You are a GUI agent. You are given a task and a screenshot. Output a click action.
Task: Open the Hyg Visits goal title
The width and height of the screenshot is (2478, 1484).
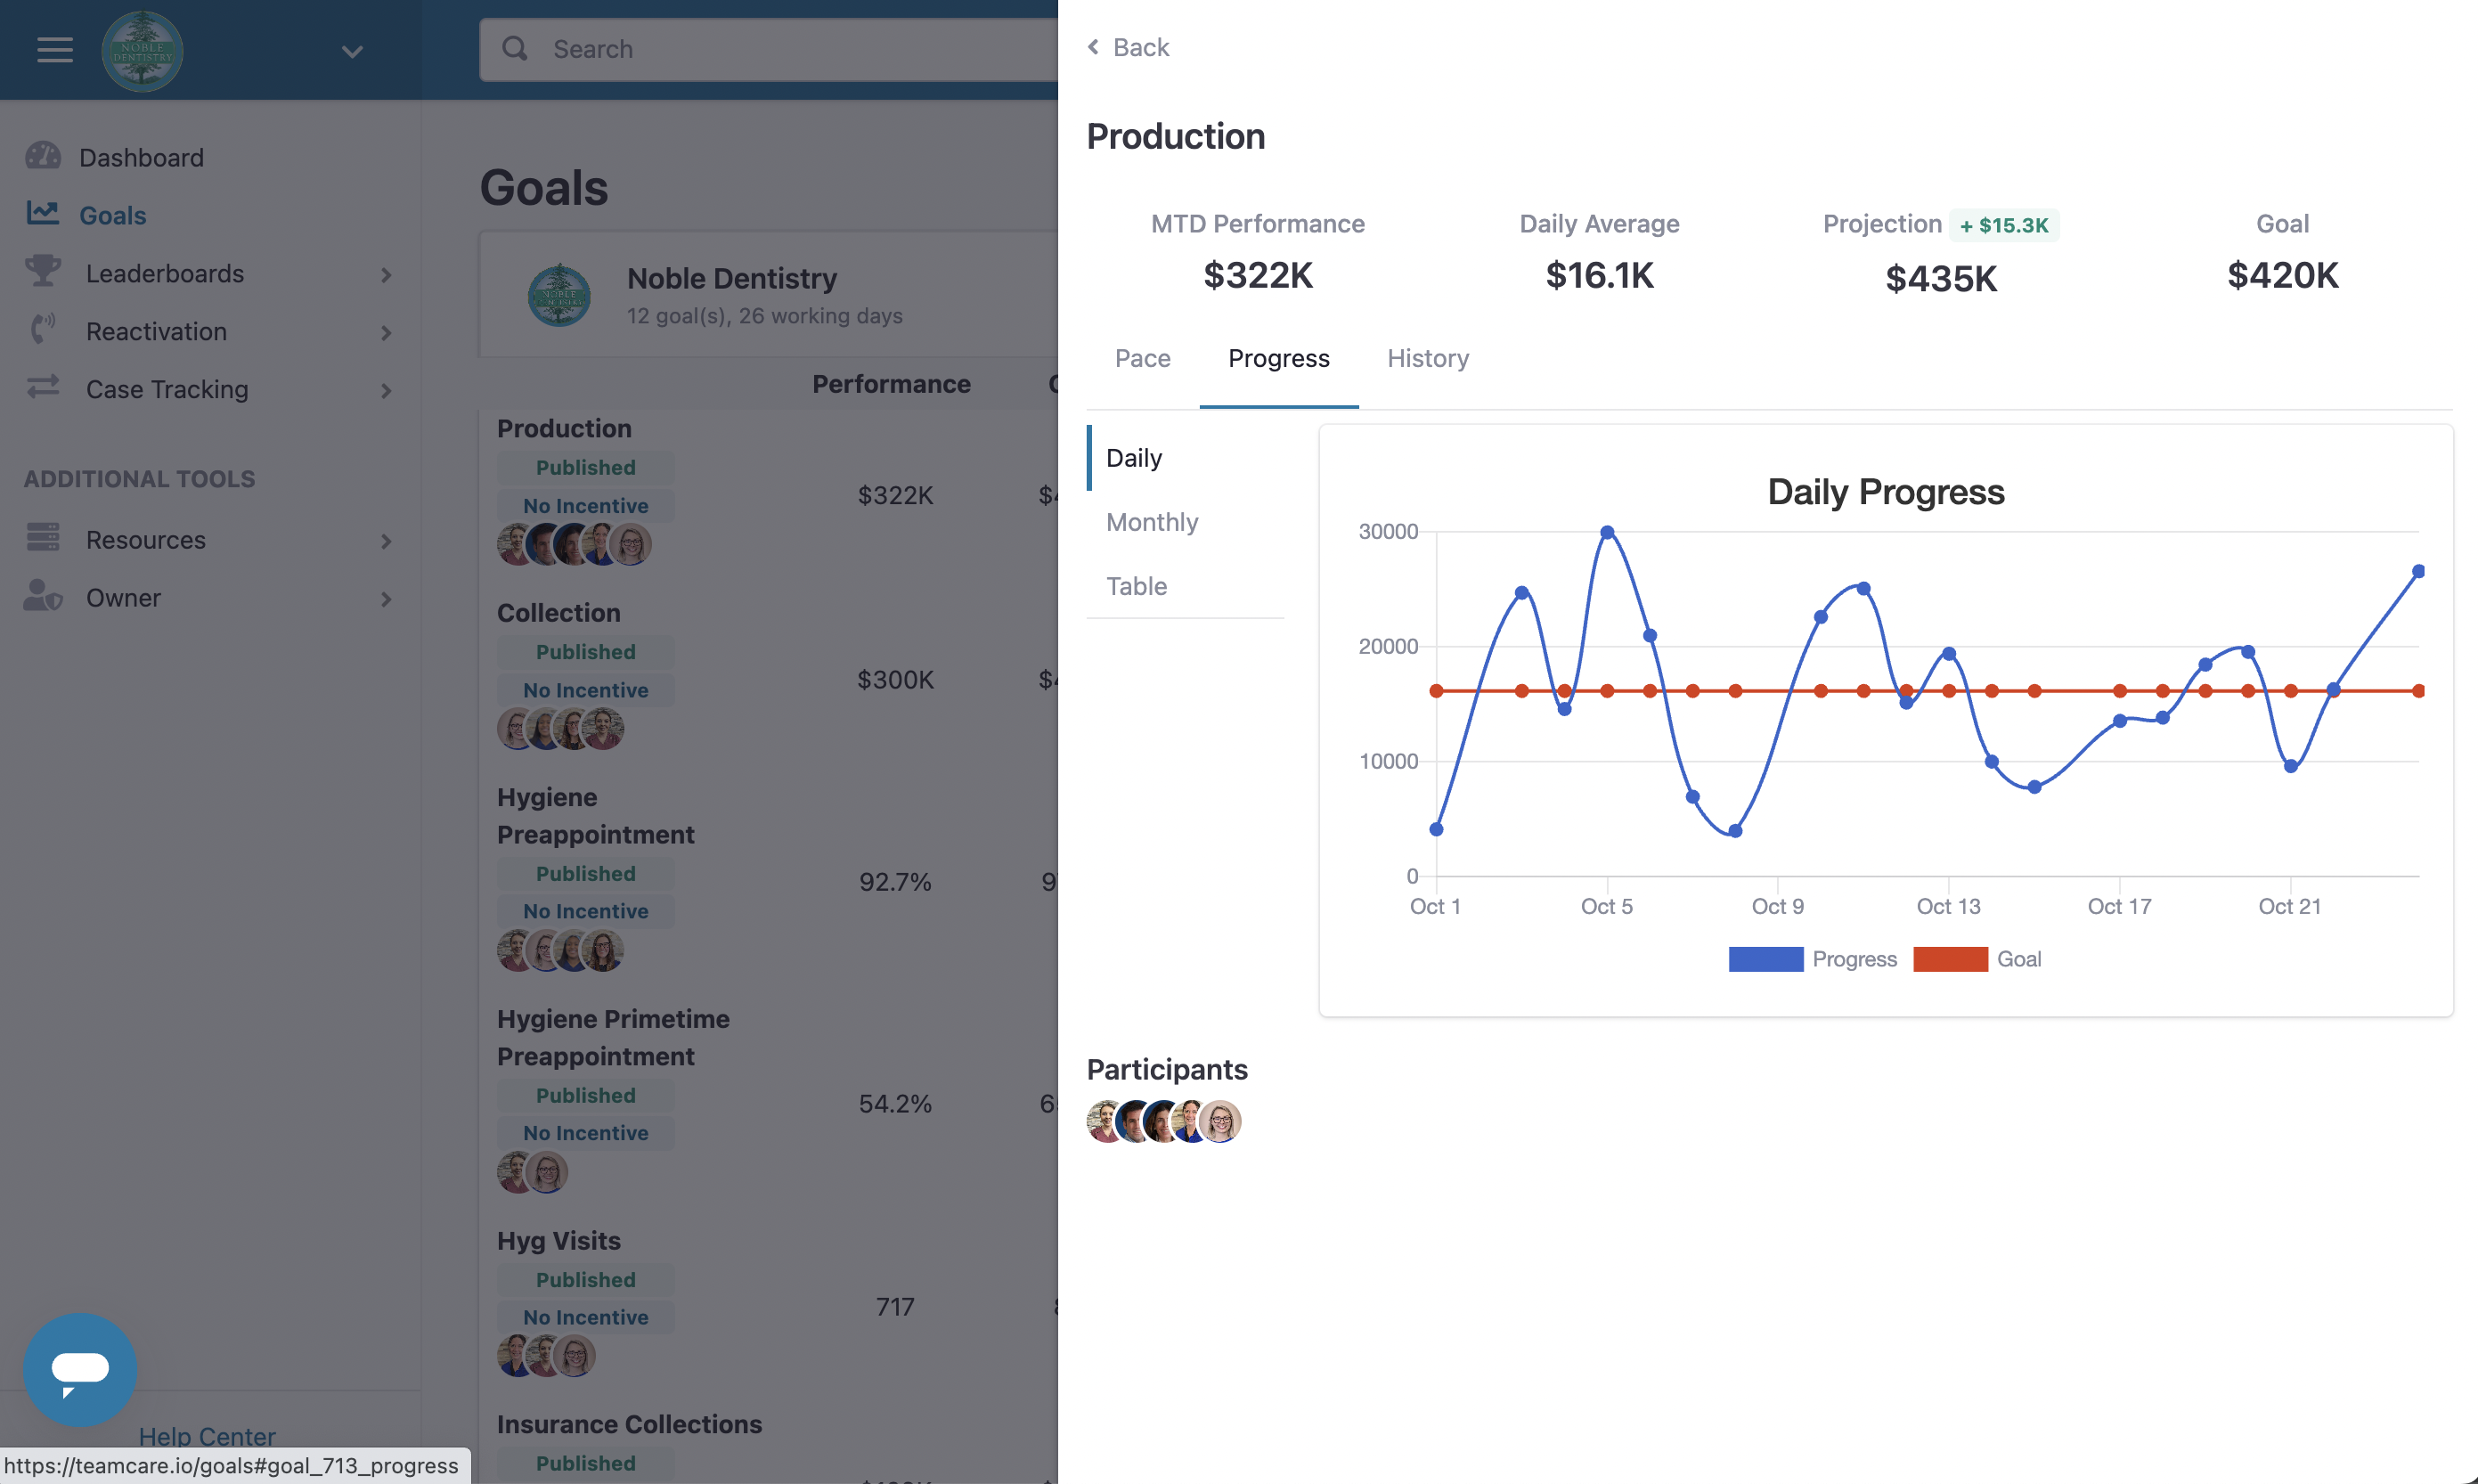559,1241
